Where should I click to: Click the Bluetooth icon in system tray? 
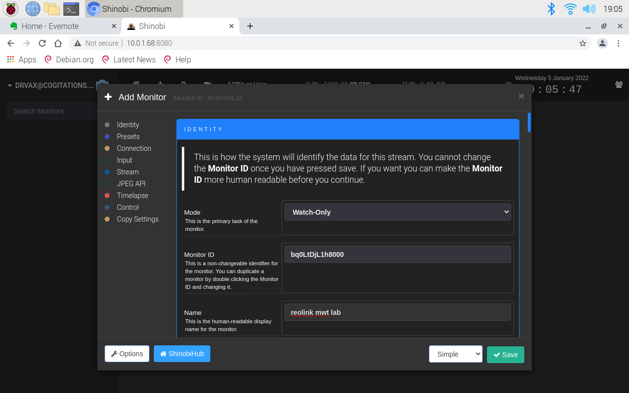click(x=551, y=9)
